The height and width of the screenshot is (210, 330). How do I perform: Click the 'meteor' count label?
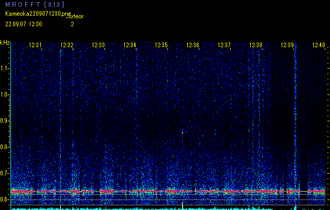point(74,16)
